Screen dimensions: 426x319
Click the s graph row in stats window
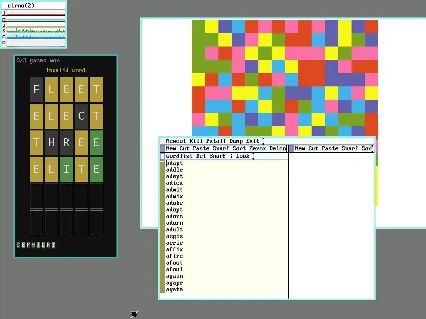33,30
